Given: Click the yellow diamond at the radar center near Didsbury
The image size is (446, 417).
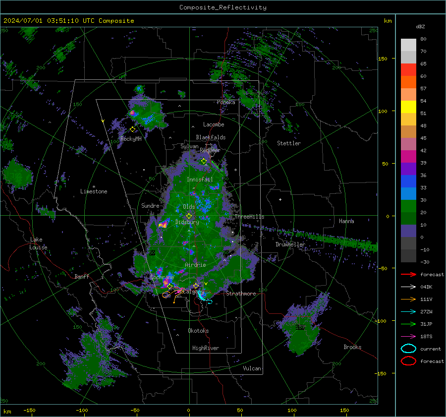Looking at the screenshot, I should [189, 216].
